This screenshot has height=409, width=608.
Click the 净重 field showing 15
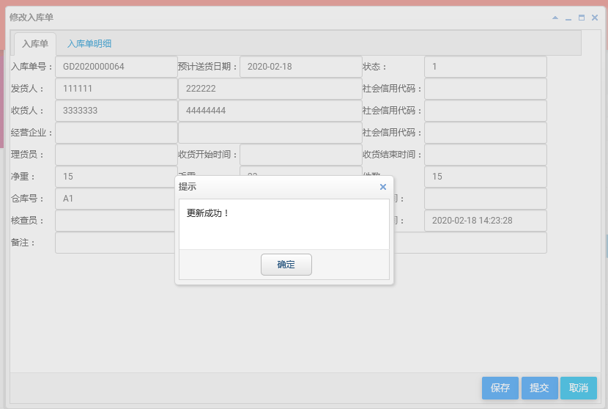coord(116,177)
